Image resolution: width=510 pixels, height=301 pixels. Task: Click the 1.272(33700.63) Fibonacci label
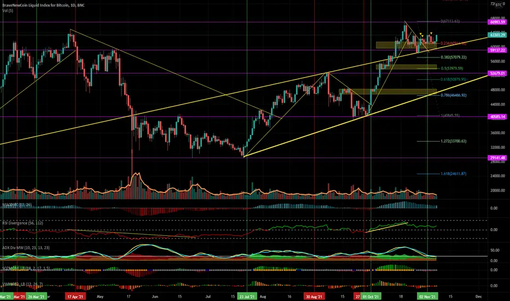coord(454,141)
